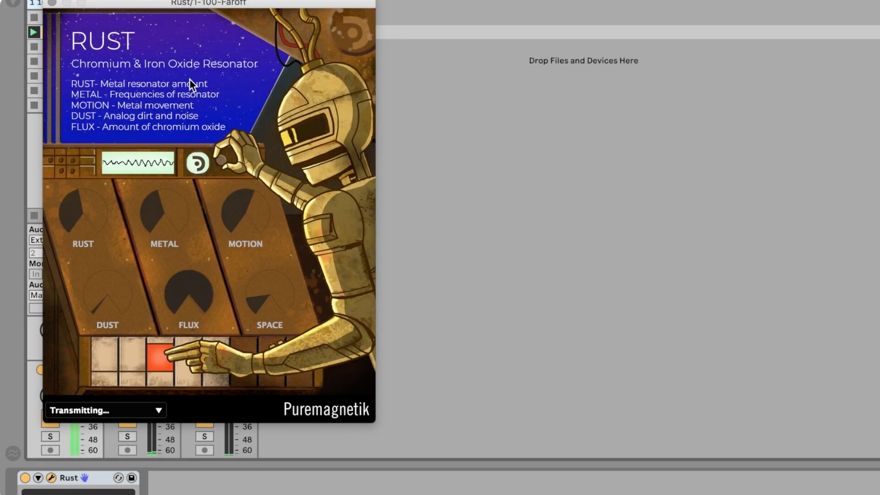Click the SPACE knob

pos(269,293)
